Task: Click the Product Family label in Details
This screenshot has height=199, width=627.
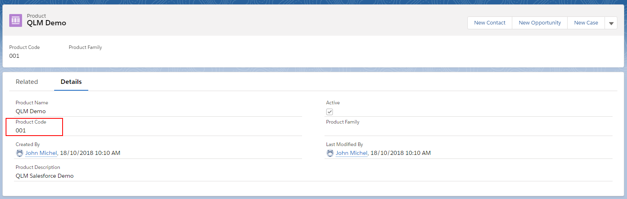Action: 343,122
